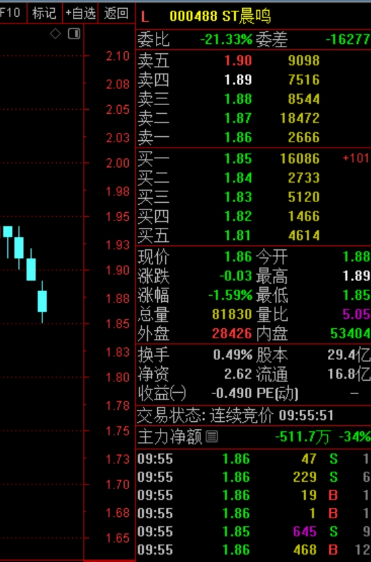
Task: Select 买二 price 1.84
Action: point(238,178)
